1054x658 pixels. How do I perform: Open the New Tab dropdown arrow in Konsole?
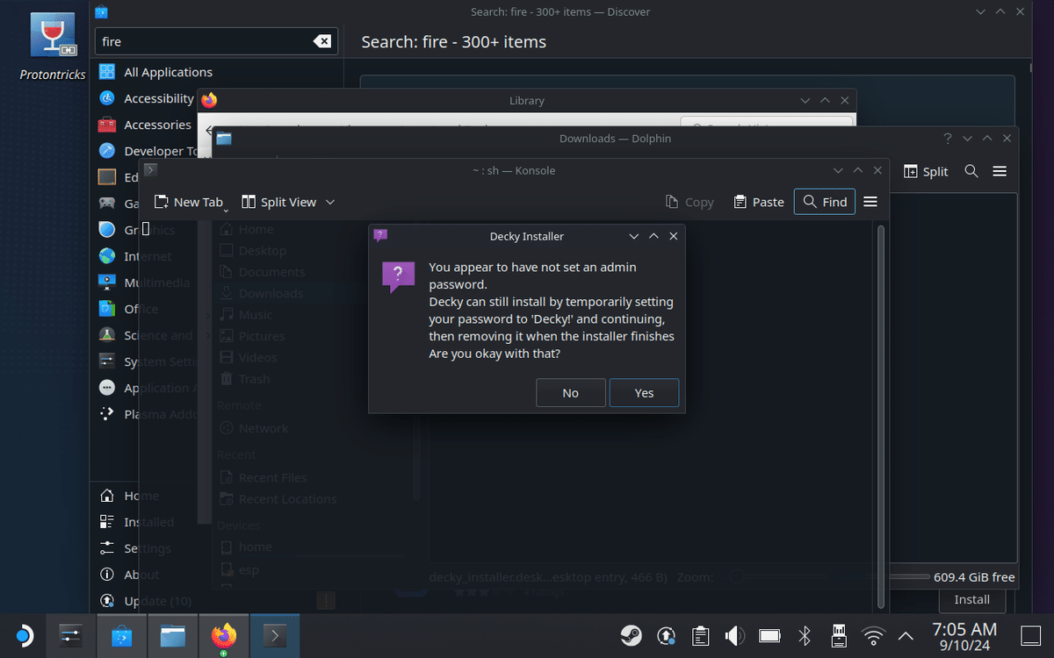[x=227, y=209]
